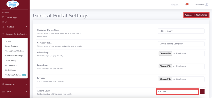Expand the Zaybra menu chevron
The height and width of the screenshot is (98, 212).
26,92
